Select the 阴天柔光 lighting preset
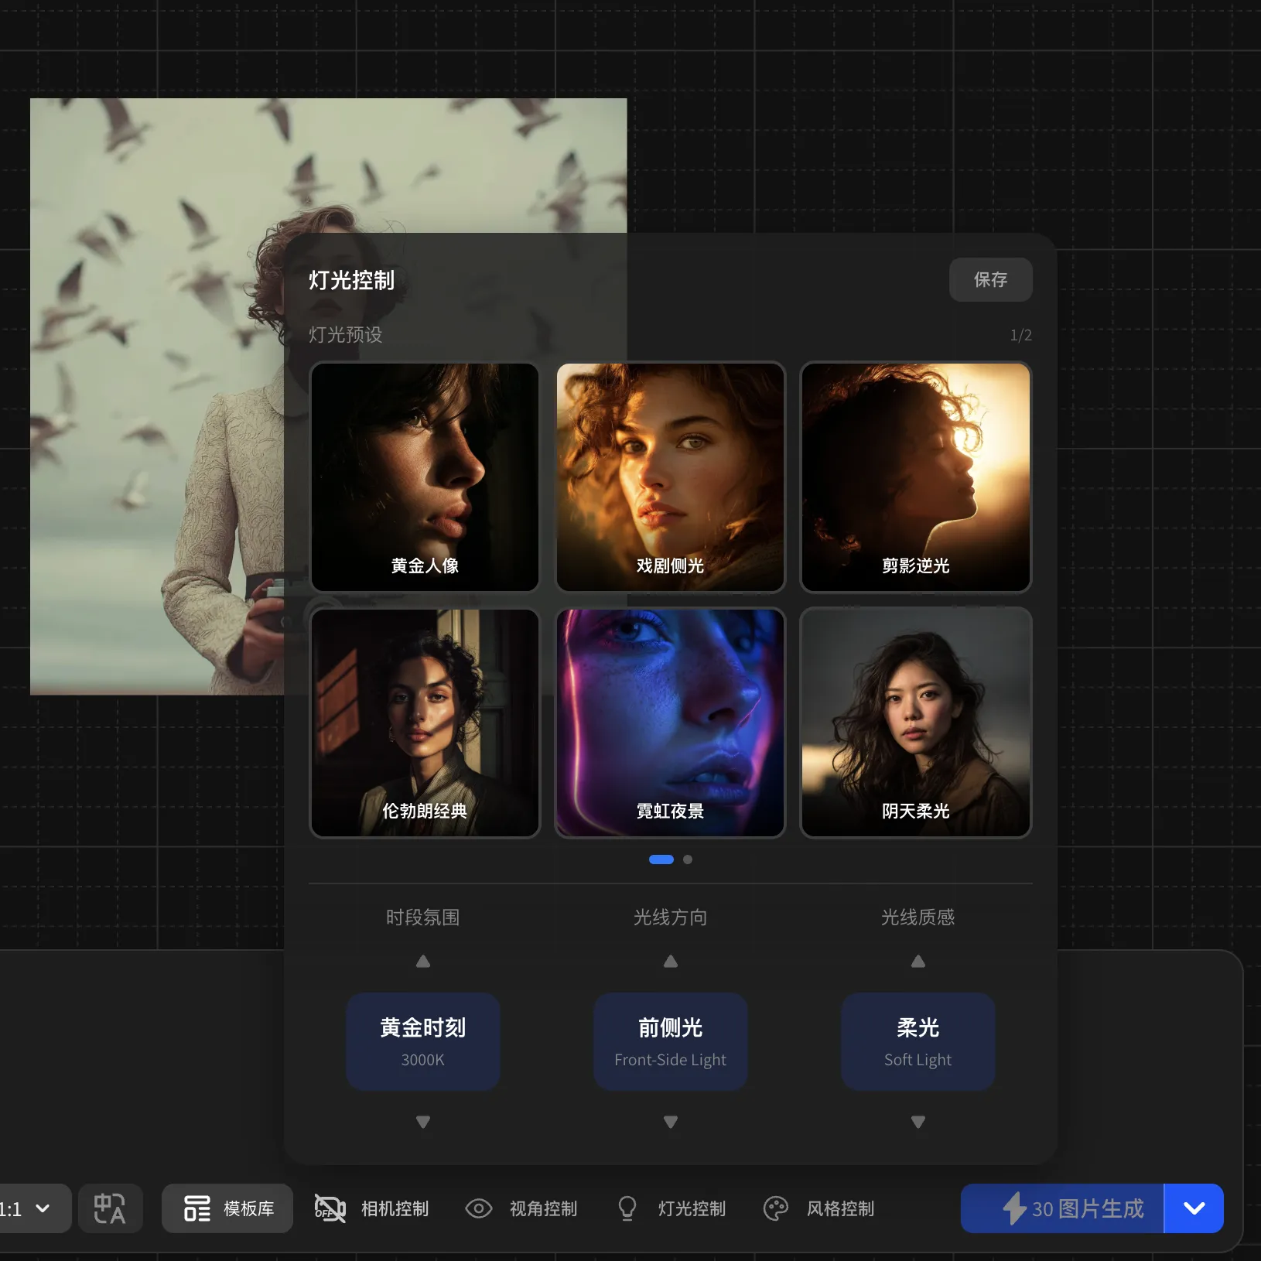 916,723
